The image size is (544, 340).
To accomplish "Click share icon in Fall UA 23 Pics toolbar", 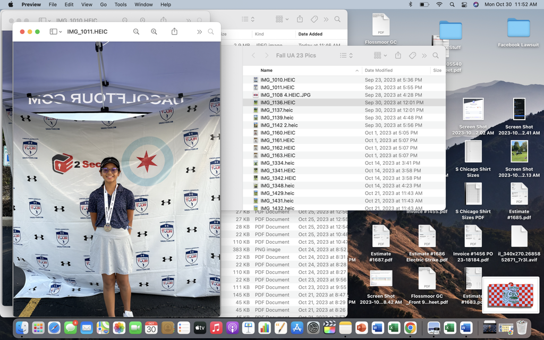I will click(398, 55).
